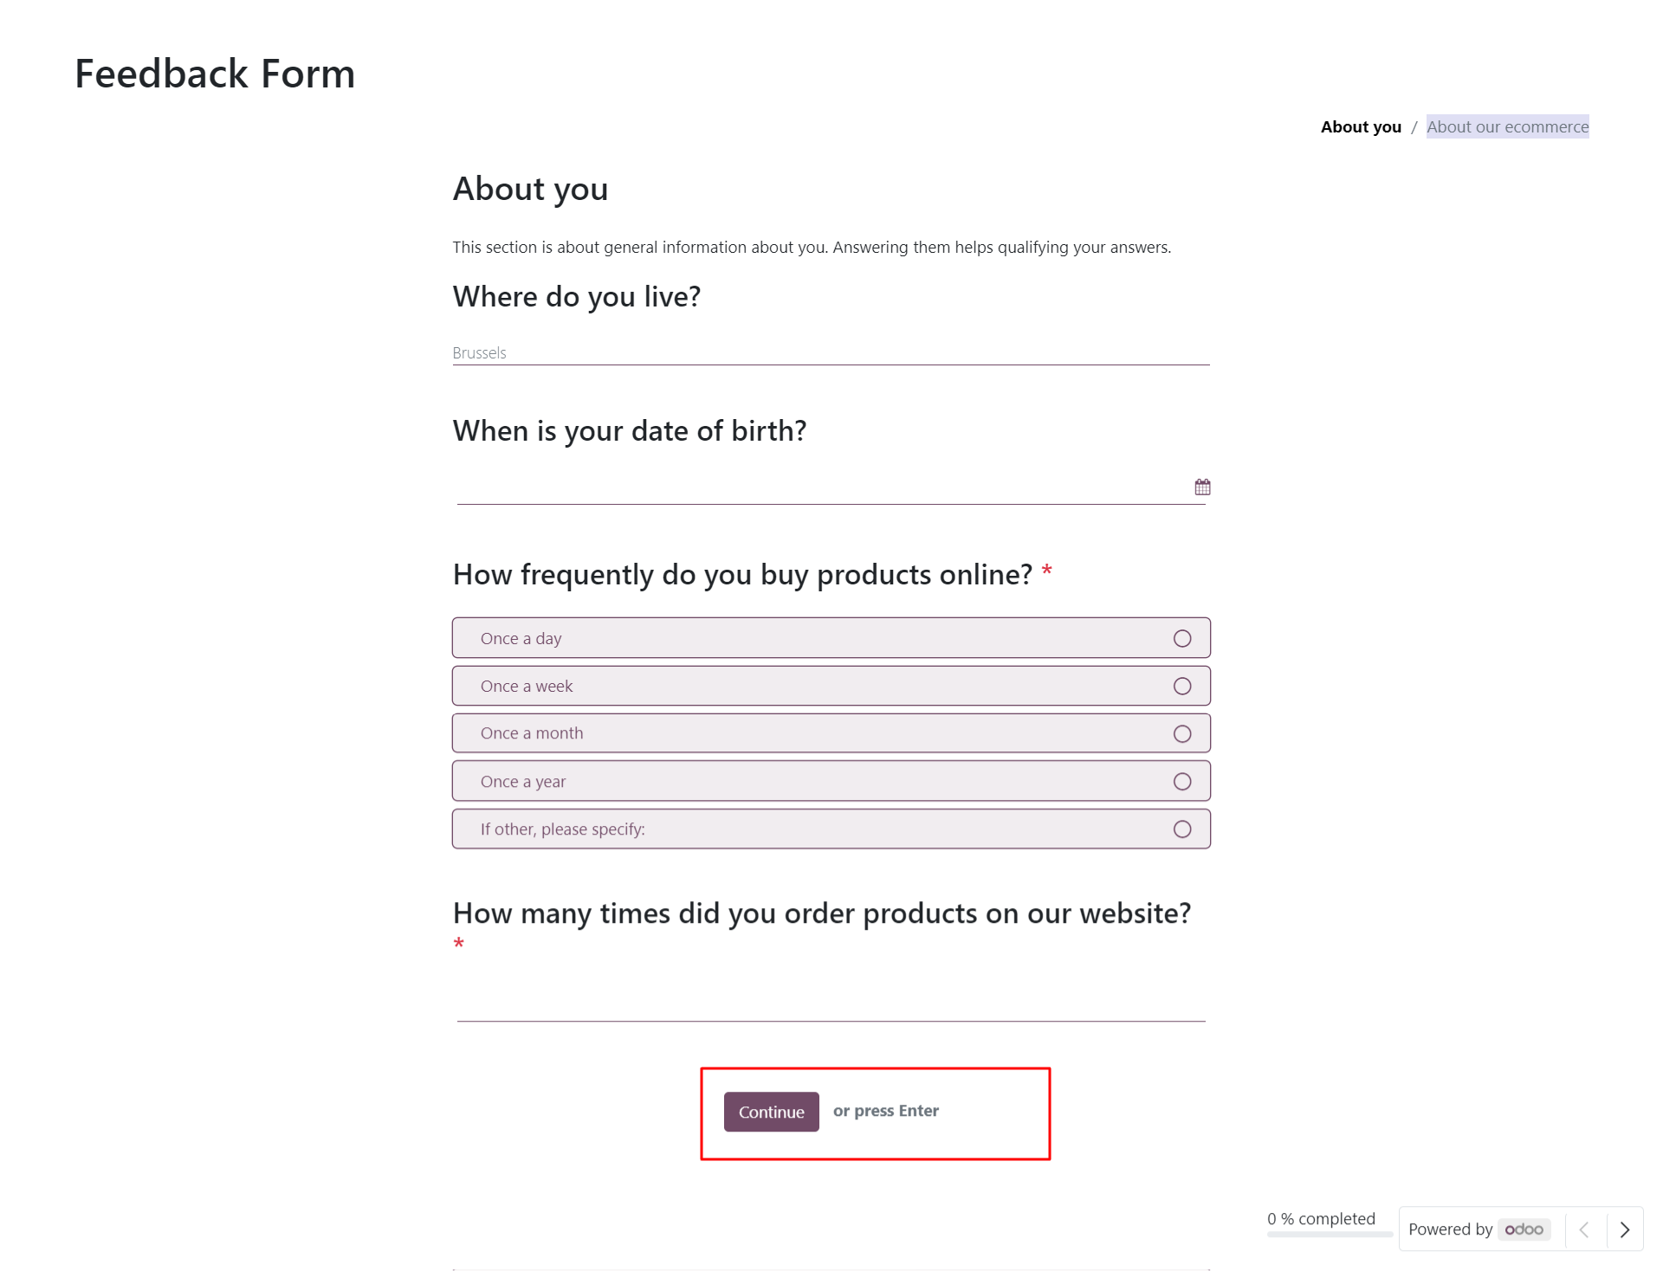Viewport: 1663px width, 1271px height.
Task: Focus the order count number field
Action: [831, 1004]
